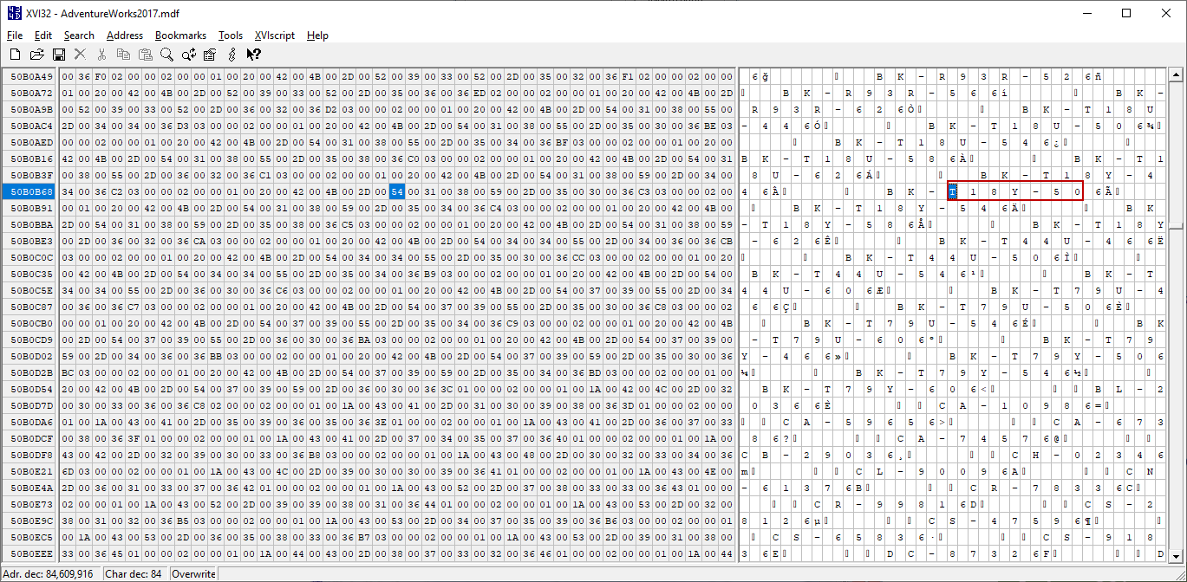Click the highlighted character T in text pane

pyautogui.click(x=952, y=191)
